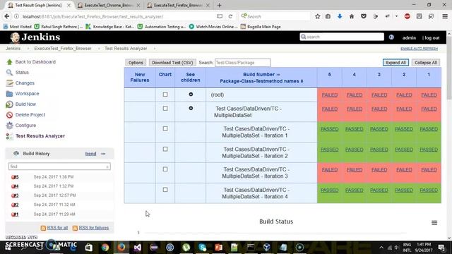Click Download Test (CSV) button
Viewport: 452px width, 254px height.
(x=172, y=63)
